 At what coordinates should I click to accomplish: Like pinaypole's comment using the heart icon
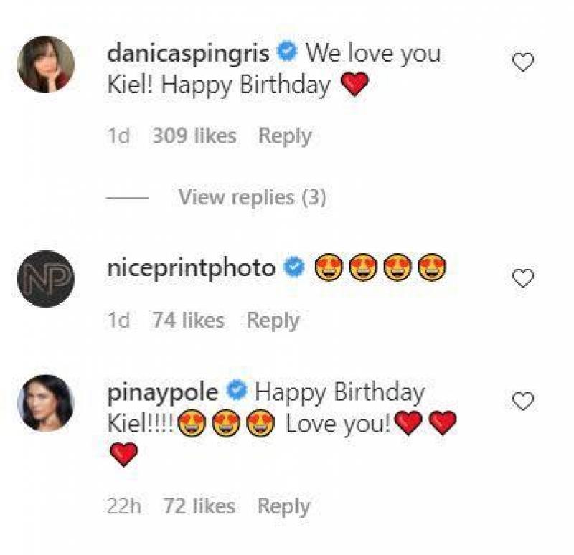pyautogui.click(x=523, y=402)
